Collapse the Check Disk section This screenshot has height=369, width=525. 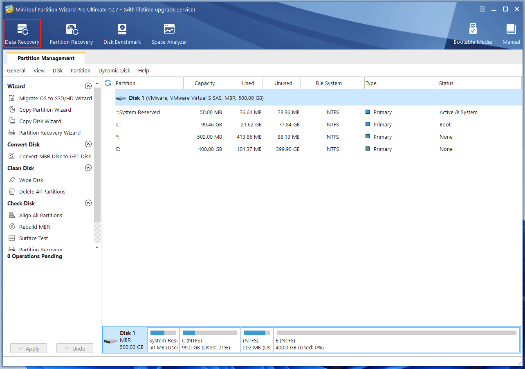88,203
